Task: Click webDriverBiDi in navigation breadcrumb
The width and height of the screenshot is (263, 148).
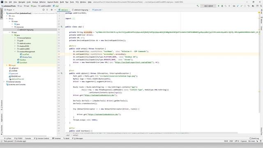Action: [45, 6]
